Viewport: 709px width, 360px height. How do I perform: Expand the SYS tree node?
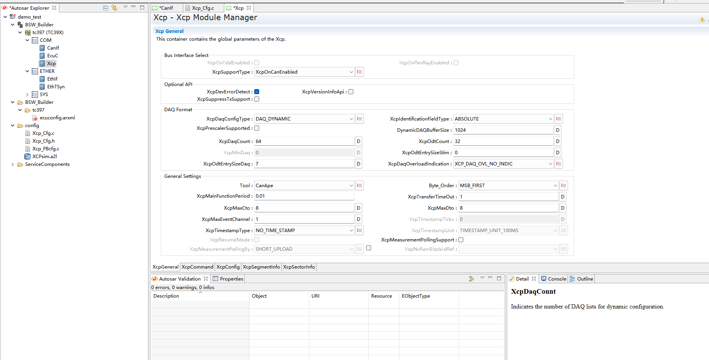[27, 95]
